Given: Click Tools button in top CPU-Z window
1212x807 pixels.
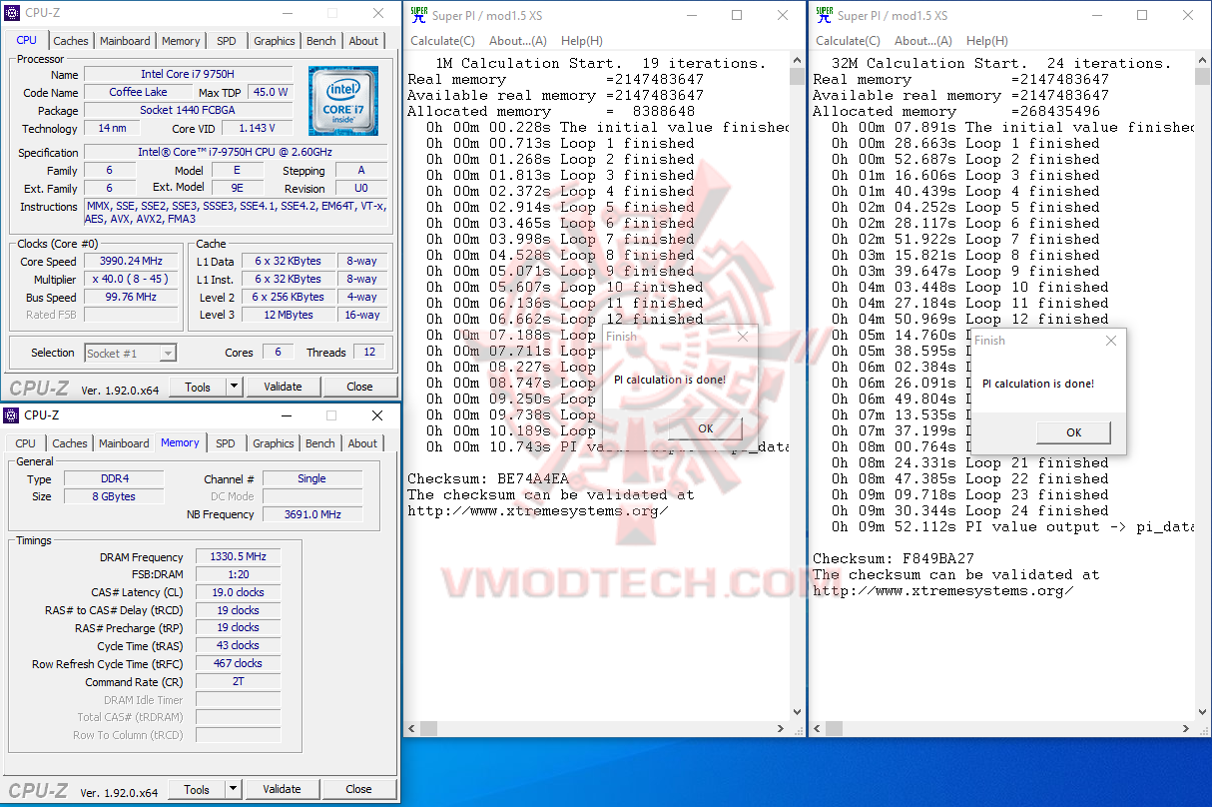Looking at the screenshot, I should [198, 387].
